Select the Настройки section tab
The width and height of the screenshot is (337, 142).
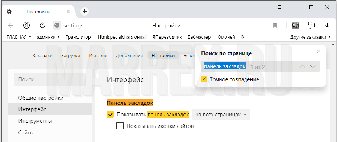pos(163,56)
